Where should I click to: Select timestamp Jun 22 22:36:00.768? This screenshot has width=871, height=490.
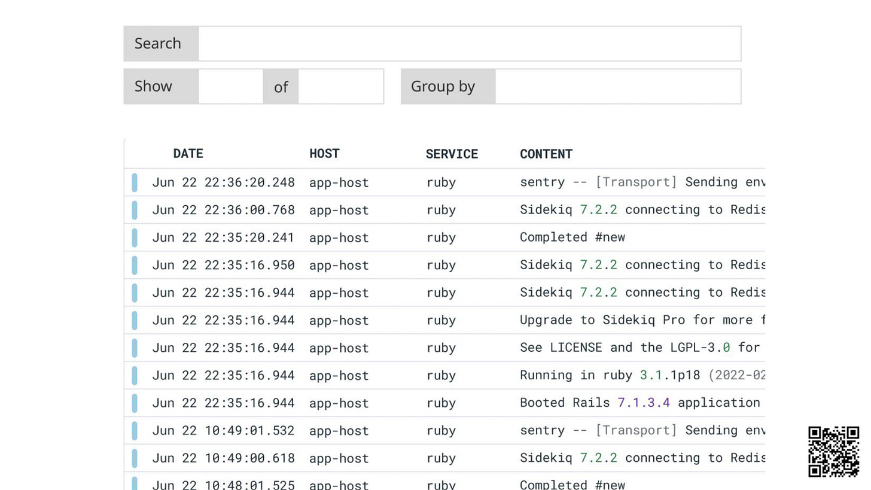223,210
